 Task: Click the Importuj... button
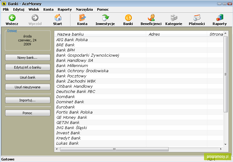(28, 100)
